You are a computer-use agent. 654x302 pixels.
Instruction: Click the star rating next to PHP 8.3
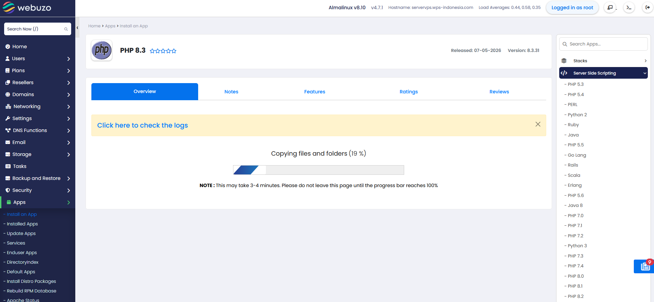point(163,51)
